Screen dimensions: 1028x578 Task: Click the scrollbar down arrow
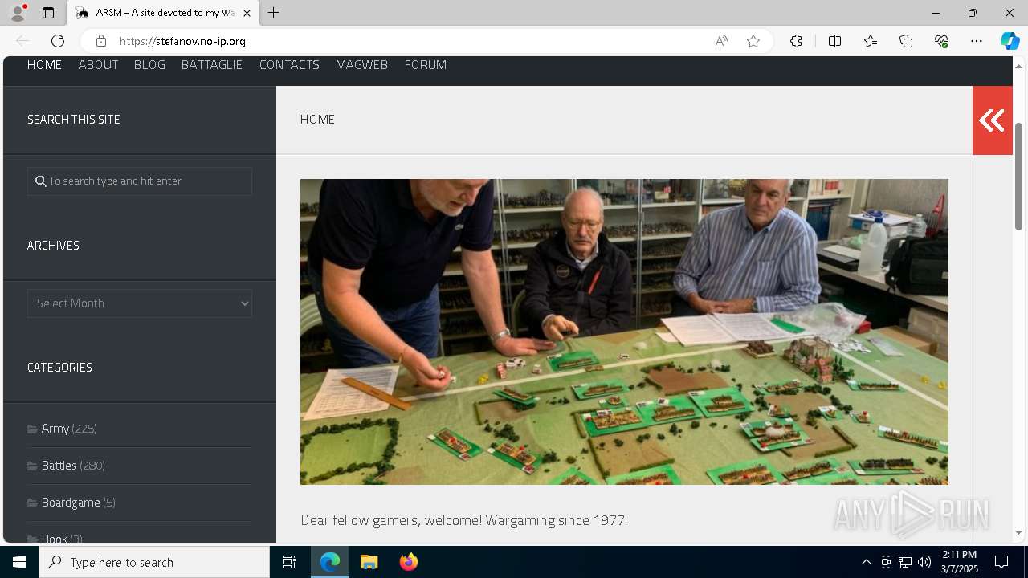(1019, 532)
